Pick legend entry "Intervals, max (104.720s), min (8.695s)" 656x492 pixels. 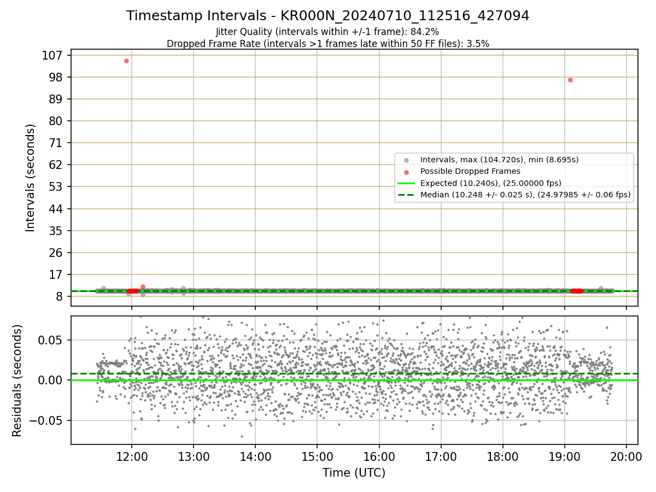click(x=499, y=160)
